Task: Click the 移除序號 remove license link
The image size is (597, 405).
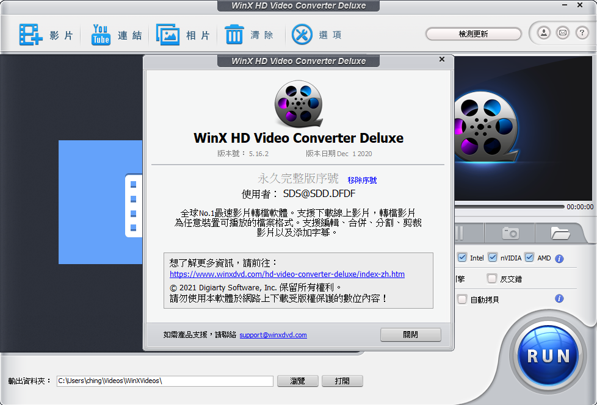Action: [362, 180]
